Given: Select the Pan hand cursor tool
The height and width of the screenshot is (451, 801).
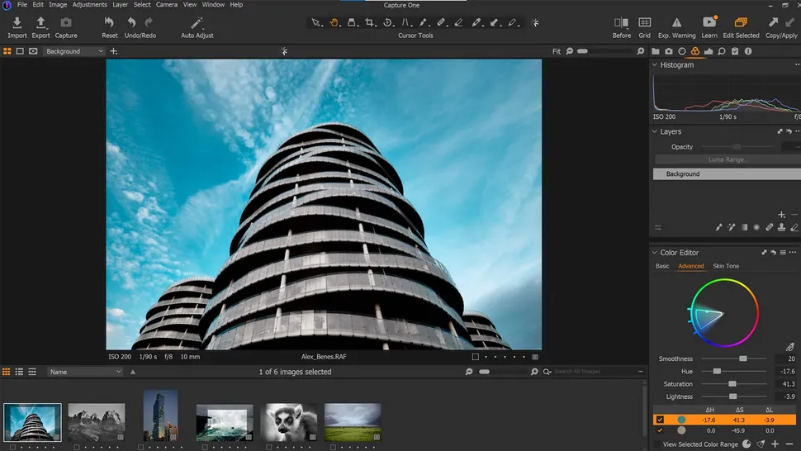Looking at the screenshot, I should click(x=334, y=22).
